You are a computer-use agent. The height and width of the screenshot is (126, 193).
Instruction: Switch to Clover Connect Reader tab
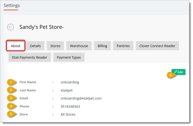[157, 46]
